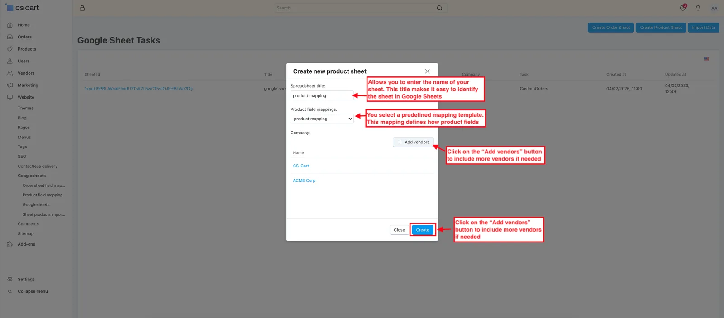Screen dimensions: 724x318
Task: Select Tags under Website
Action: point(22,147)
